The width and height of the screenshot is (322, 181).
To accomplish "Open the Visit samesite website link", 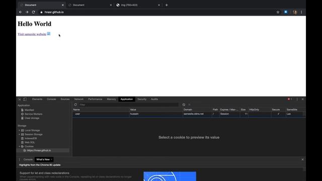I will 32,34.
